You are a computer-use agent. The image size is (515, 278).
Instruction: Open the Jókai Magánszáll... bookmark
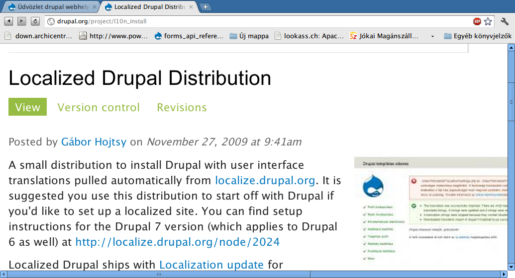click(384, 36)
